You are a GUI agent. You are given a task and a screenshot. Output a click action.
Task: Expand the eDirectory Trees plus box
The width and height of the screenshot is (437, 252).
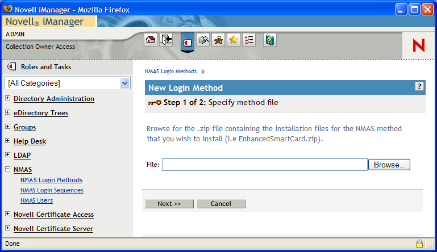click(8, 112)
